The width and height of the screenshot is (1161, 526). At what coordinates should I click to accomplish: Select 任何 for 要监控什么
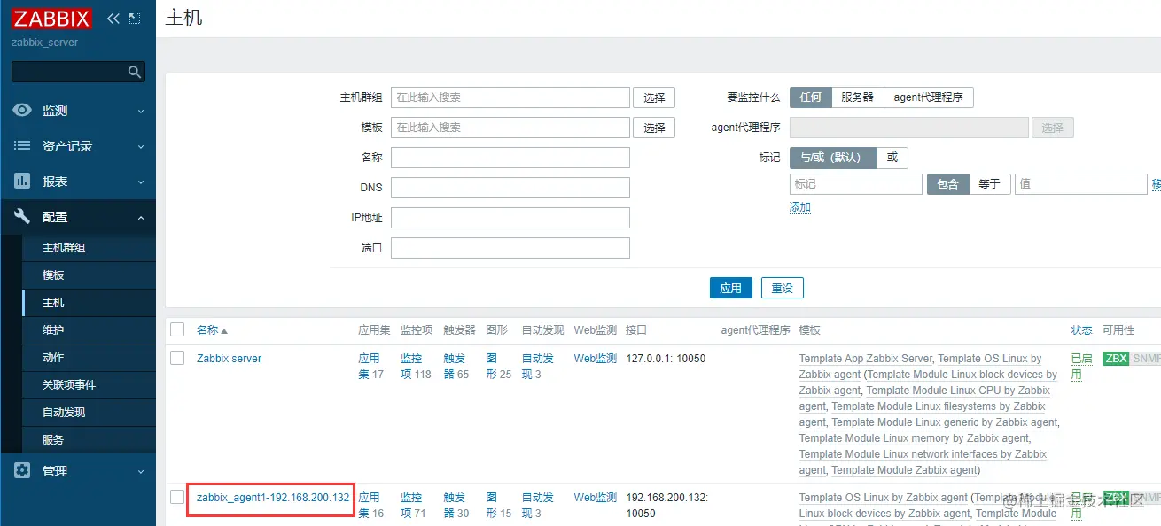point(811,97)
